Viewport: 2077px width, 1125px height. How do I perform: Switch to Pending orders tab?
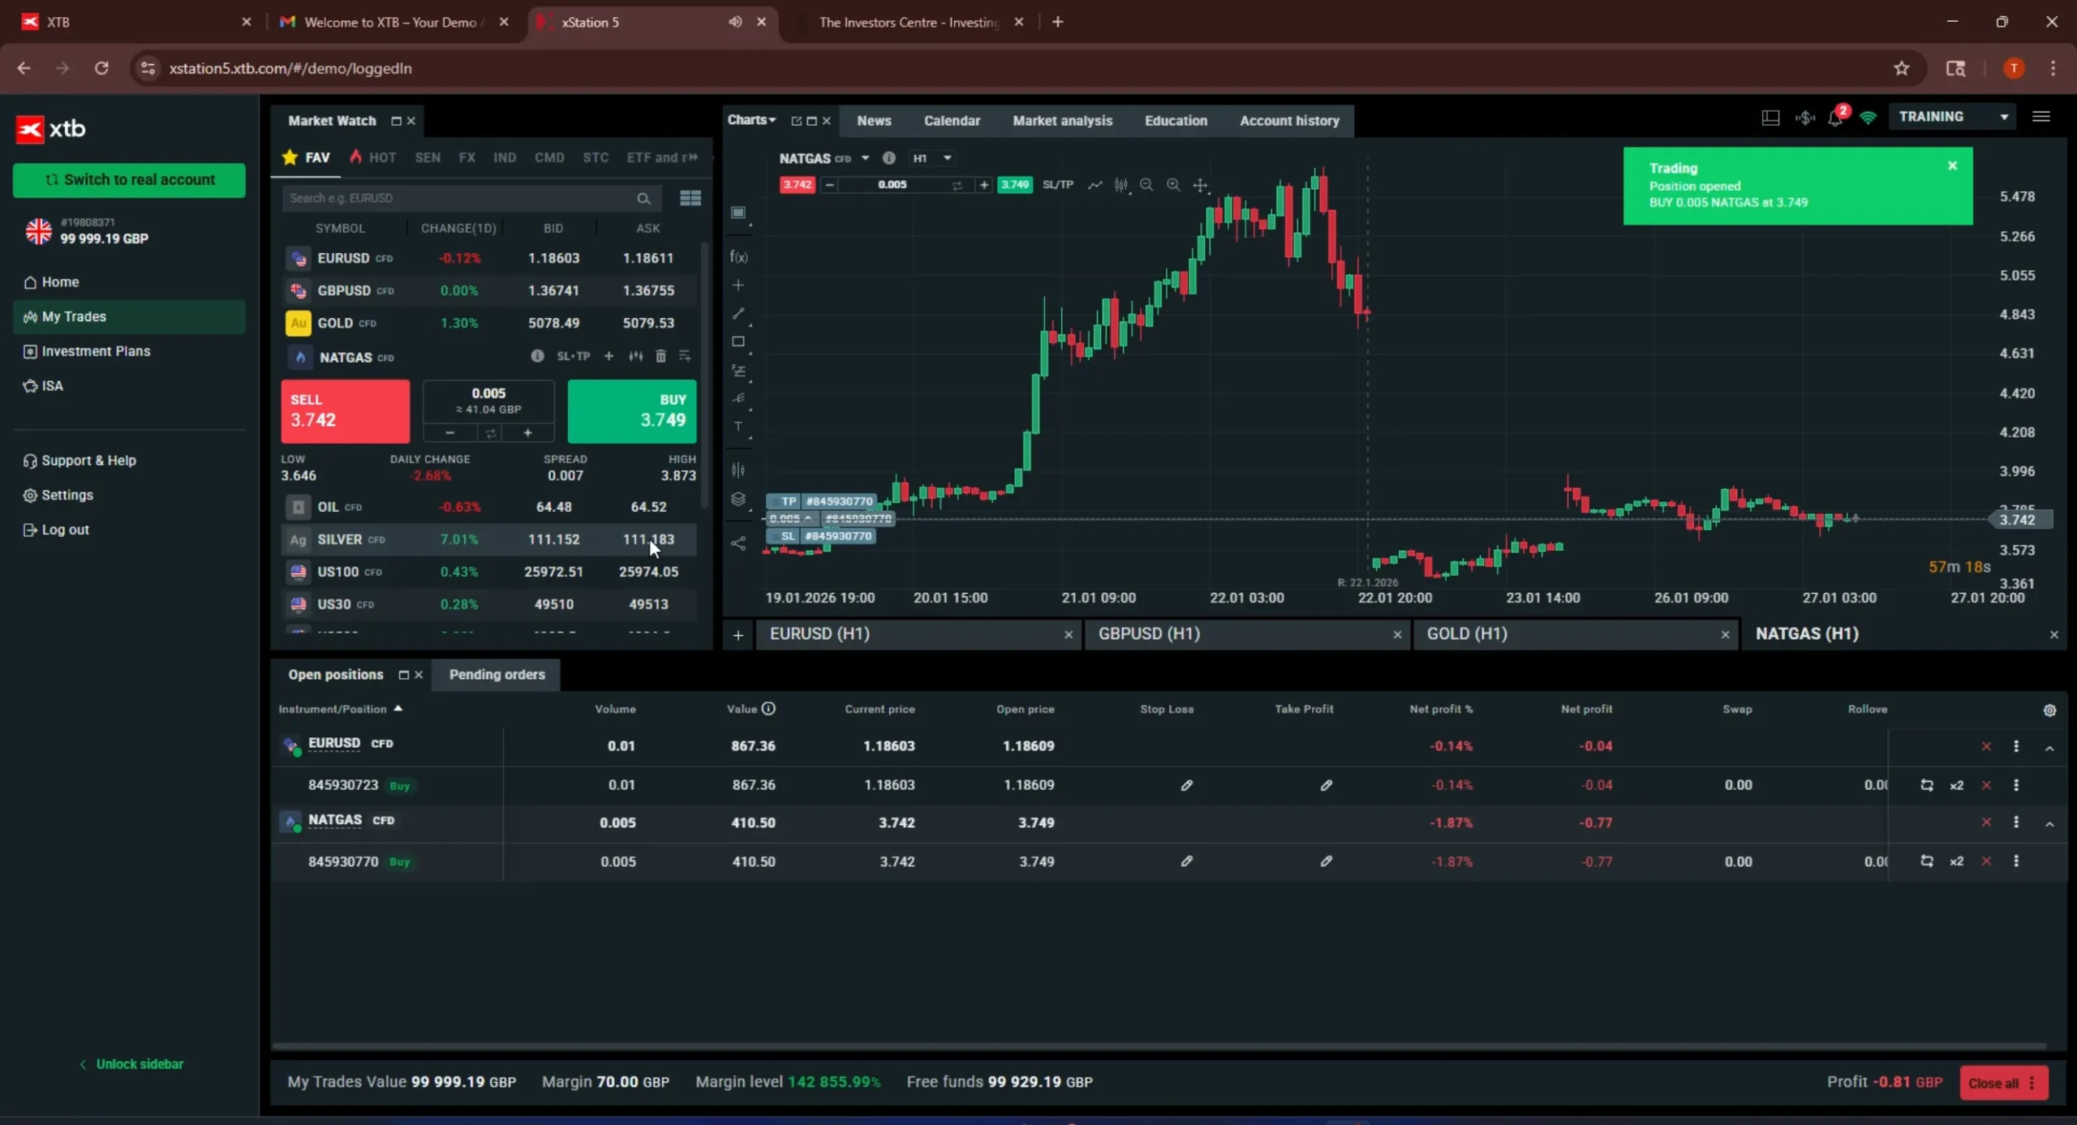pyautogui.click(x=497, y=675)
